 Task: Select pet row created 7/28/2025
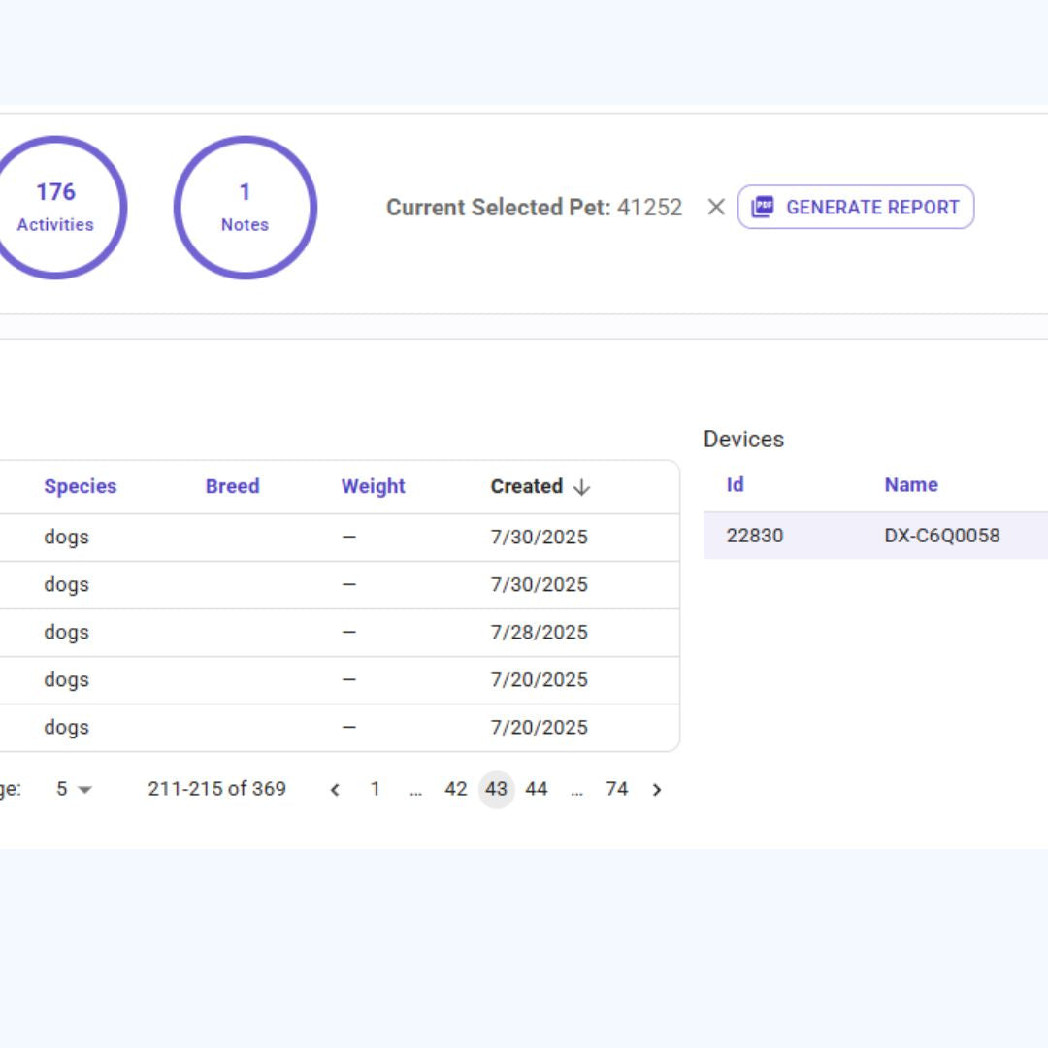[x=539, y=633]
